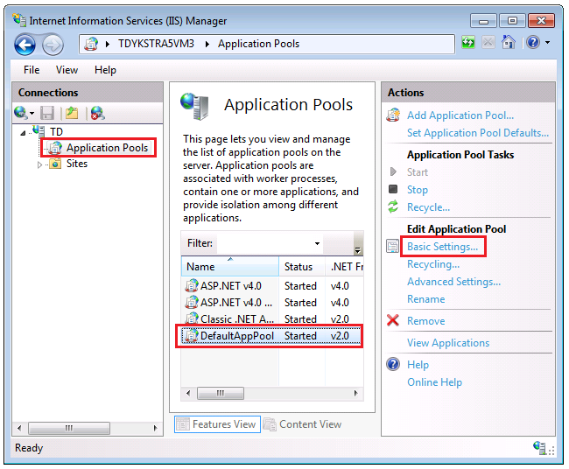Open the View menu
The image size is (569, 469).
pyautogui.click(x=67, y=70)
